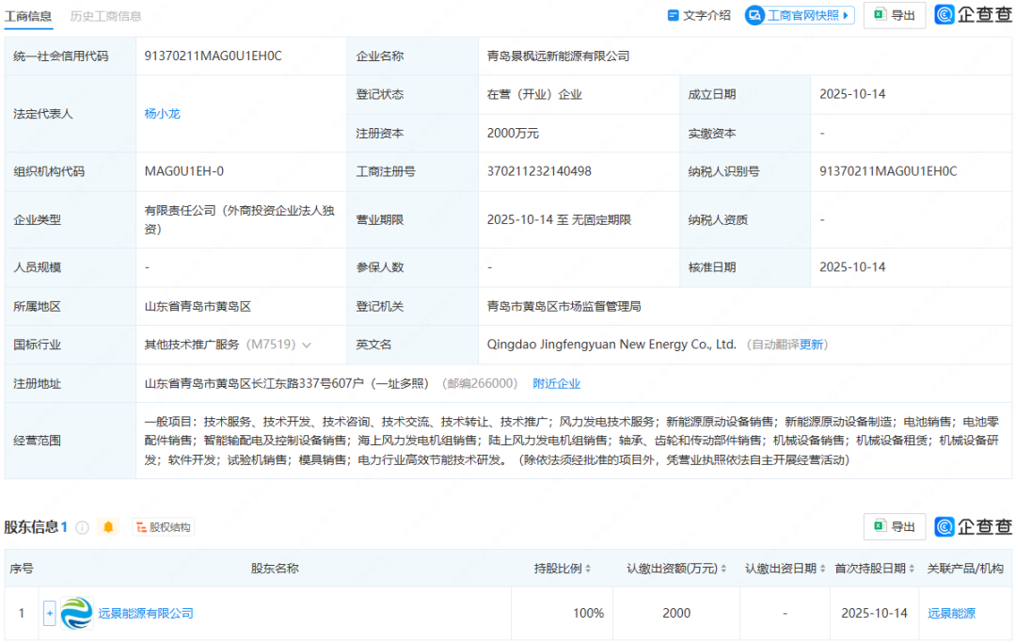Screen dimensions: 1016x643
Task: Sort by 首次持股日期 column
Action: [x=912, y=569]
